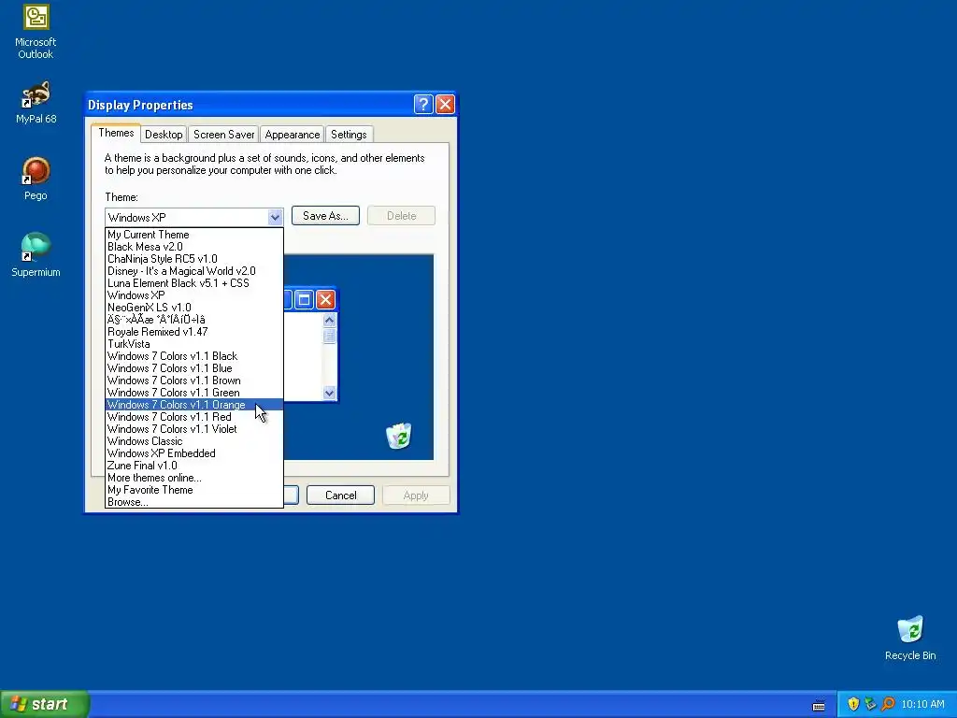Select the Supermium desktop shortcut

pyautogui.click(x=36, y=255)
